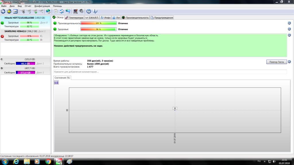This screenshot has width=294, height=165.
Task: Click help icon beside the Производительность row
Action: (289, 23)
